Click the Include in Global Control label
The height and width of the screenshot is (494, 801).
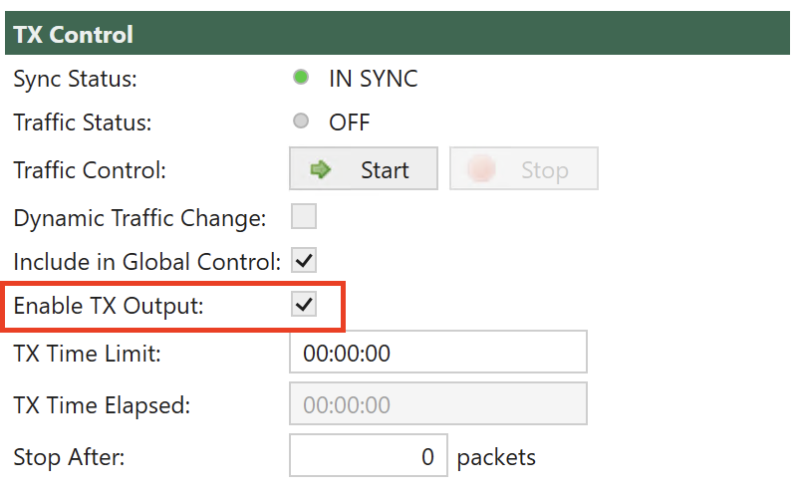pyautogui.click(x=147, y=262)
